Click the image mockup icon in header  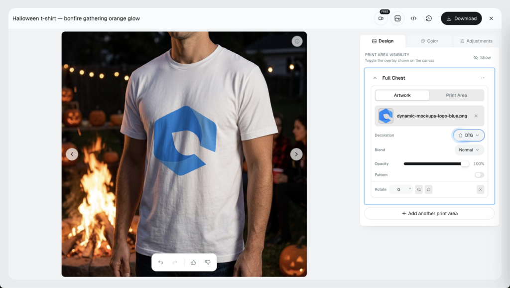(x=397, y=18)
